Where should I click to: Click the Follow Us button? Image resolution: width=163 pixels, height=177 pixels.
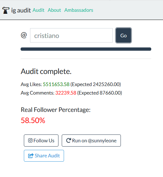tap(41, 141)
